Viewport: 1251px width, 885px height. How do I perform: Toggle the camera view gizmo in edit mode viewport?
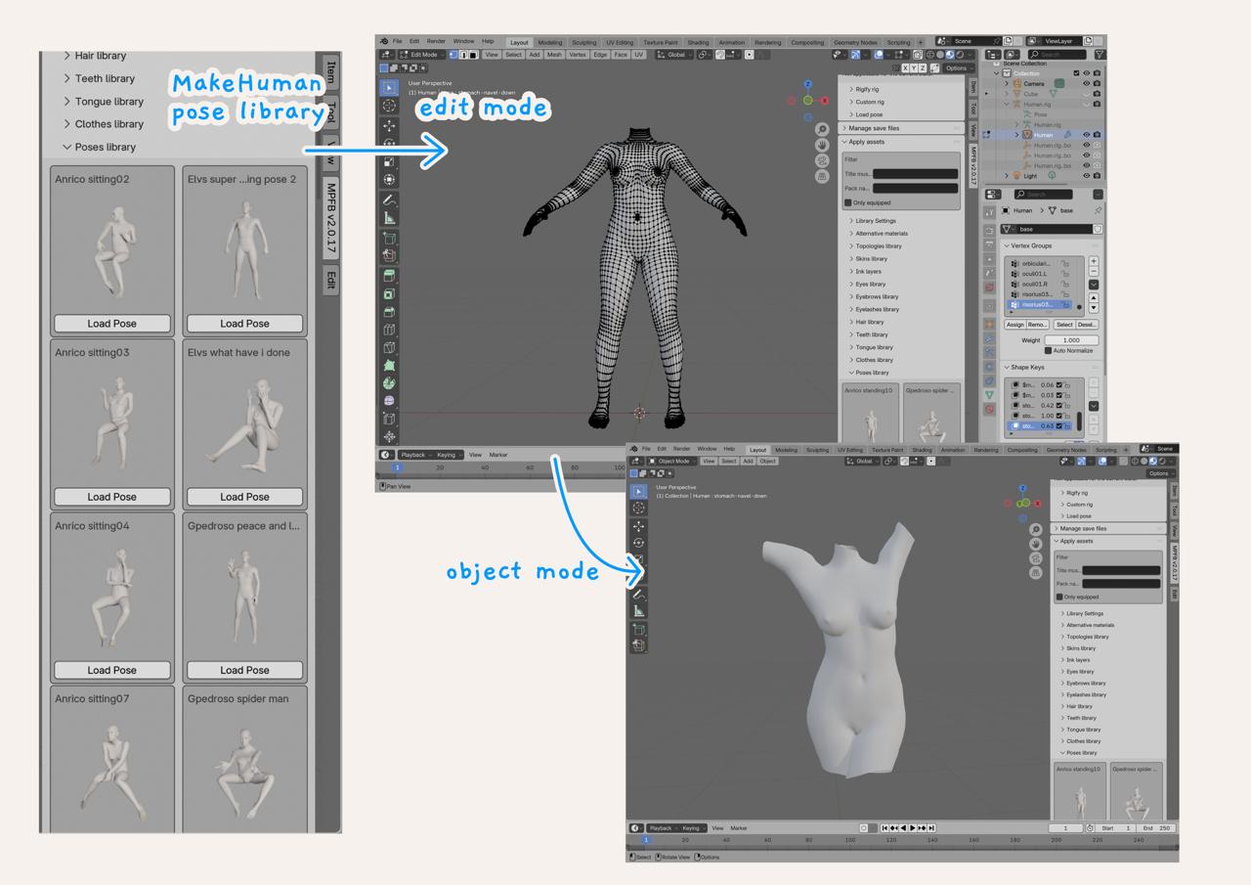tap(822, 160)
